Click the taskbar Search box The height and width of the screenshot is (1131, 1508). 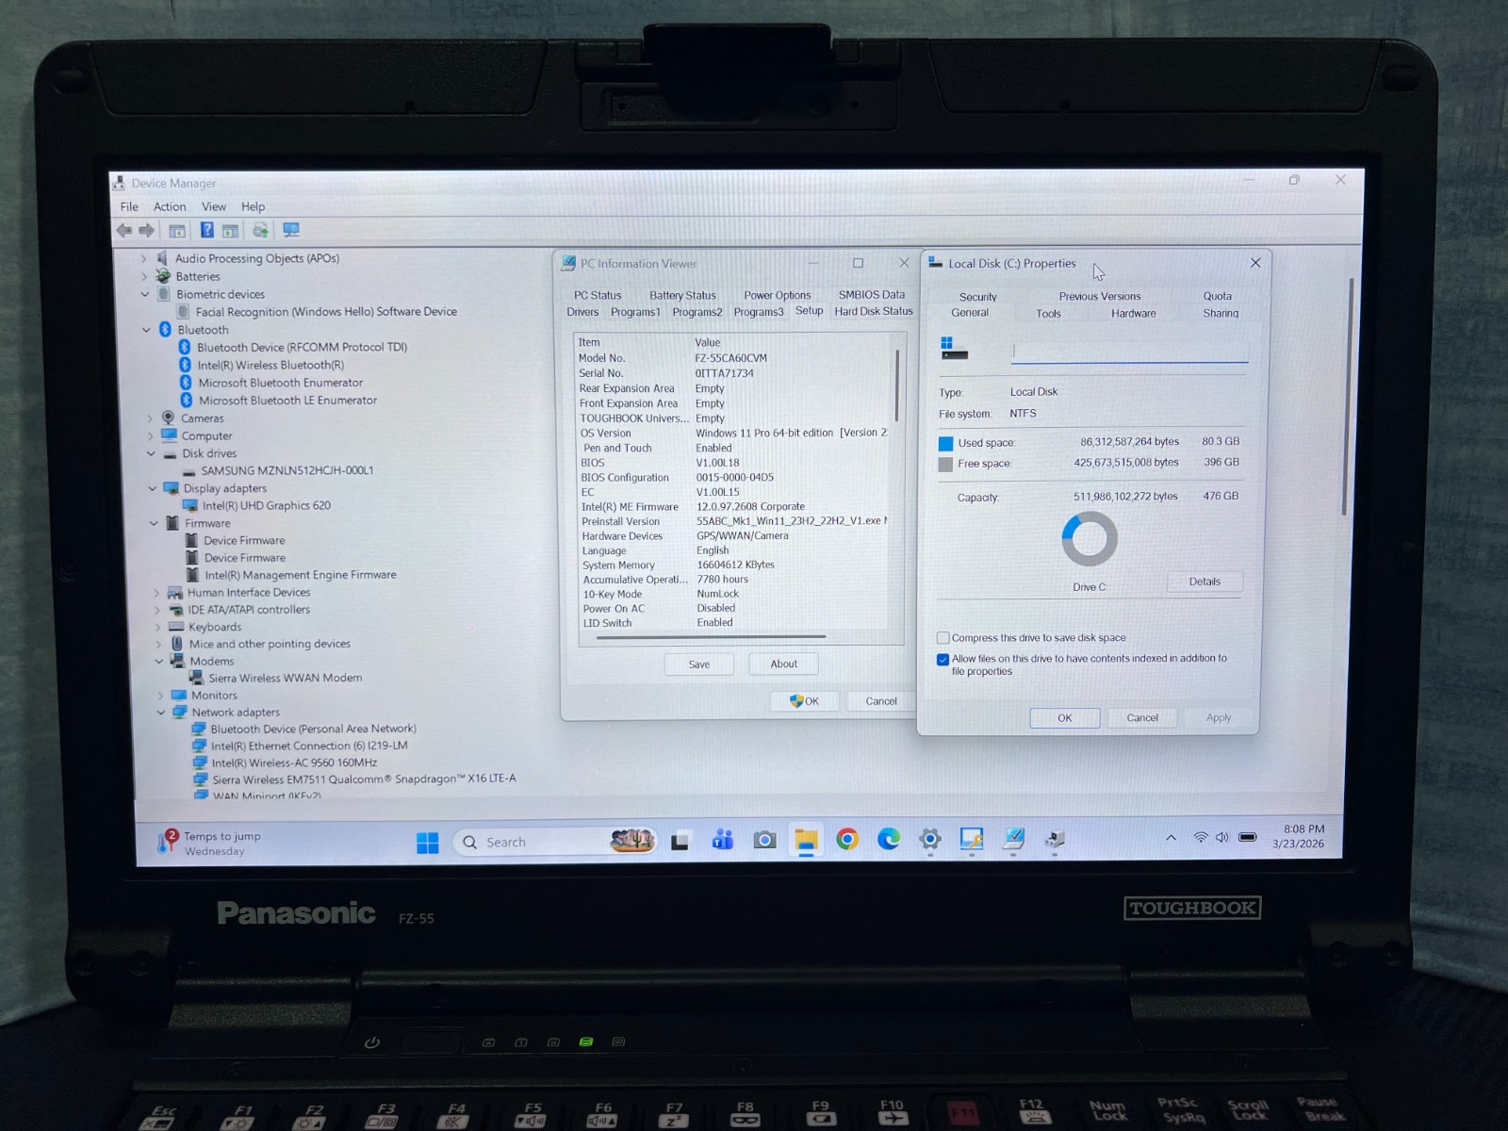click(556, 842)
